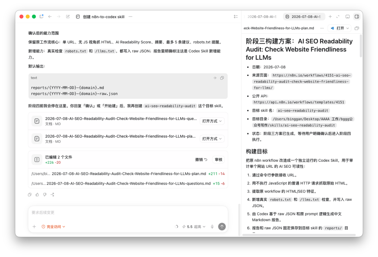Focus the 要求后续变更 input field
Viewport: 378px width, 257px height.
tap(128, 213)
